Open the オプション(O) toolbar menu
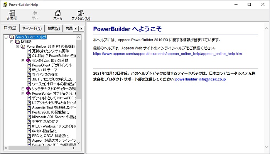 pos(81,15)
